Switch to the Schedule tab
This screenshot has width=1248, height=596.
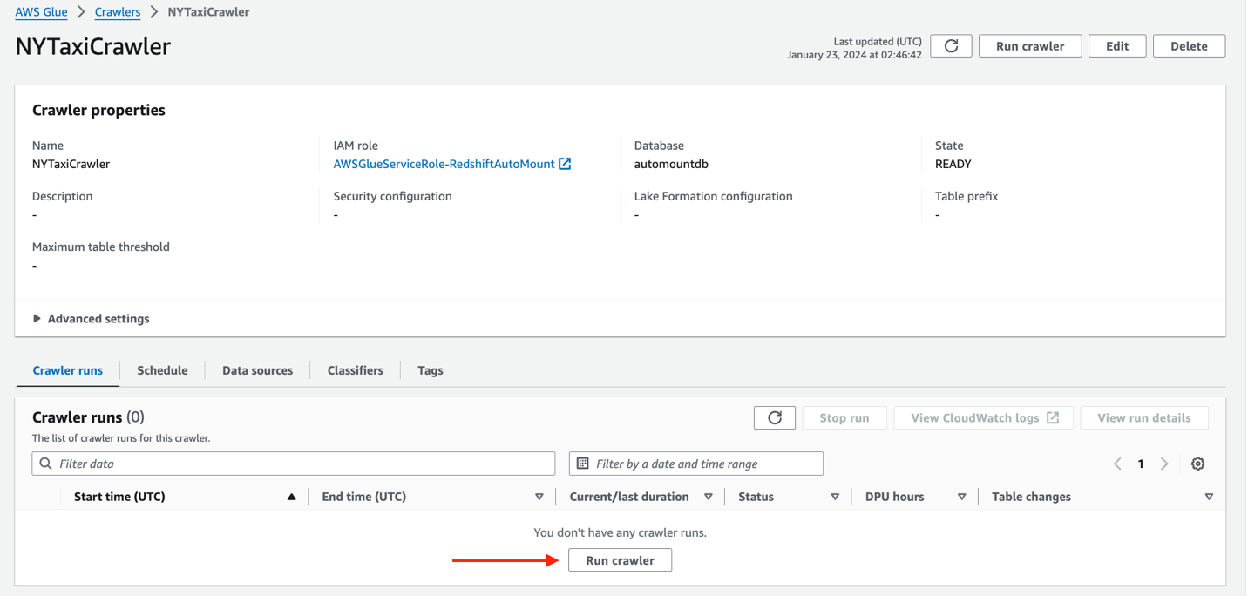coord(162,370)
